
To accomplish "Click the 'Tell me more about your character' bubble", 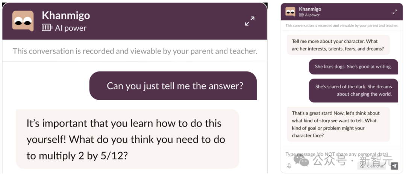I will (338, 45).
